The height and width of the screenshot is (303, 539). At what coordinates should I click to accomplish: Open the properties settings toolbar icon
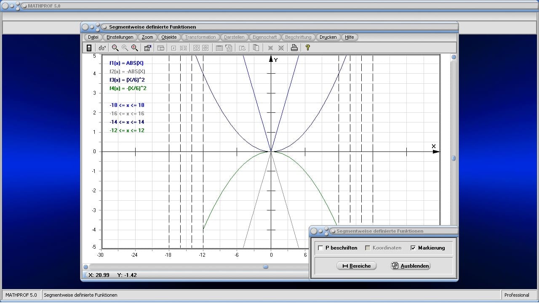point(147,48)
